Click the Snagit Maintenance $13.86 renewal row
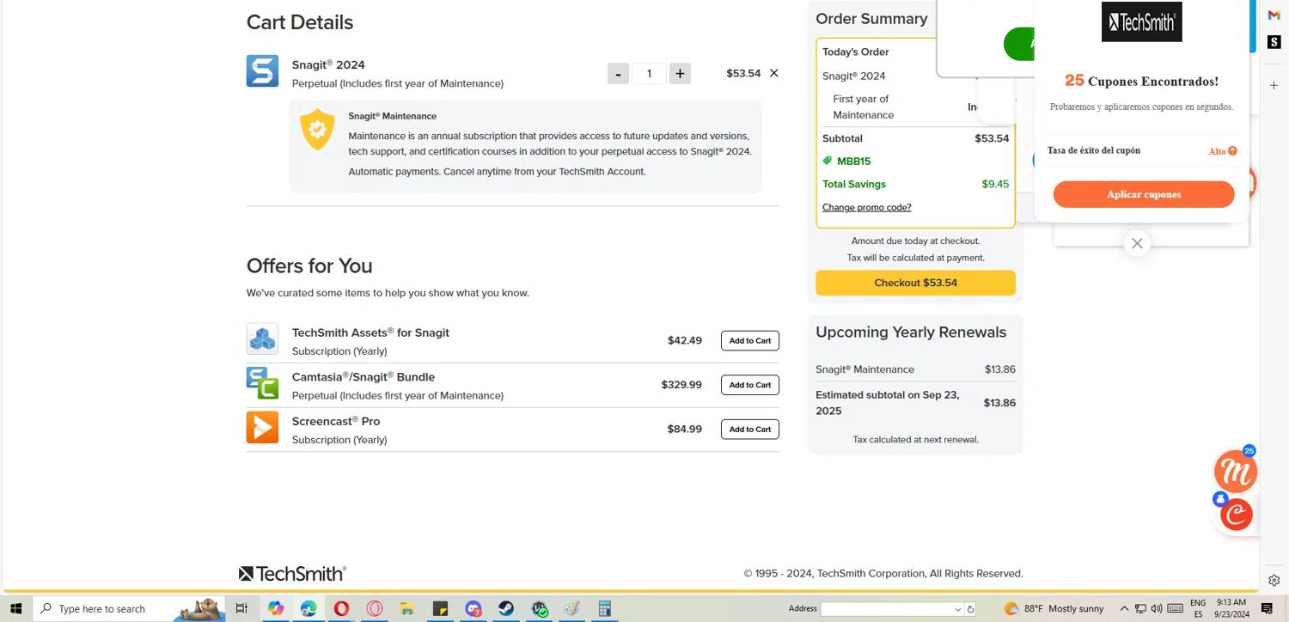The height and width of the screenshot is (622, 1289). click(915, 369)
